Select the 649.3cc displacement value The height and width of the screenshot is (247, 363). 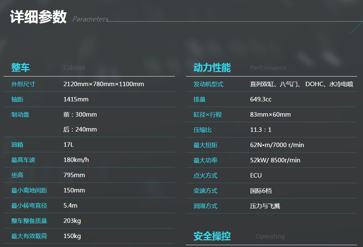[261, 100]
